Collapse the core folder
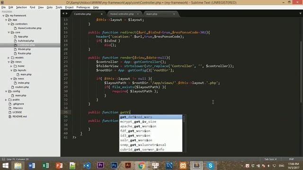The image size is (303, 170). [x=9, y=33]
